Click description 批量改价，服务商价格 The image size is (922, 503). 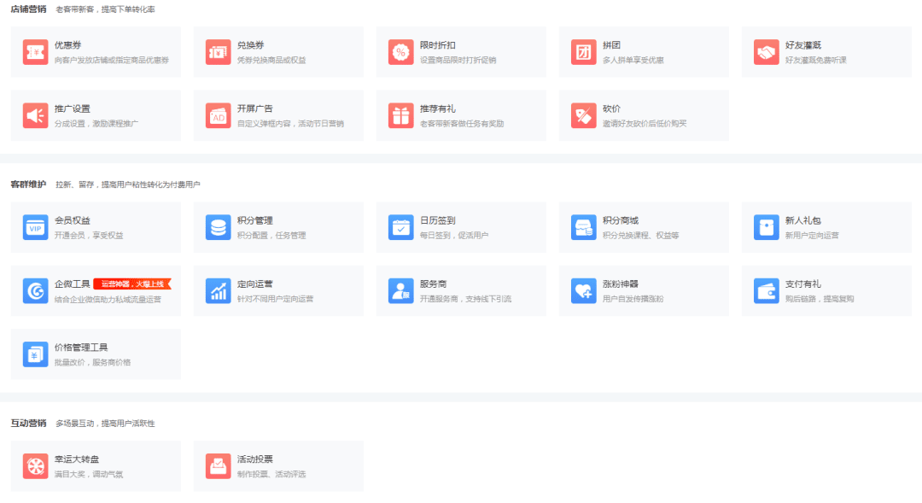coord(93,362)
